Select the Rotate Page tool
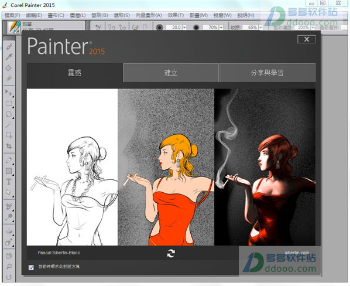This screenshot has height=286, width=350. coord(9,277)
